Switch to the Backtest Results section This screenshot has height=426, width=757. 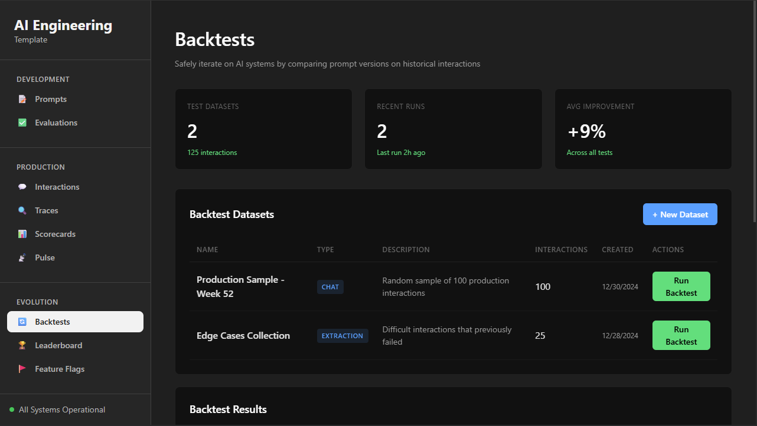[228, 409]
